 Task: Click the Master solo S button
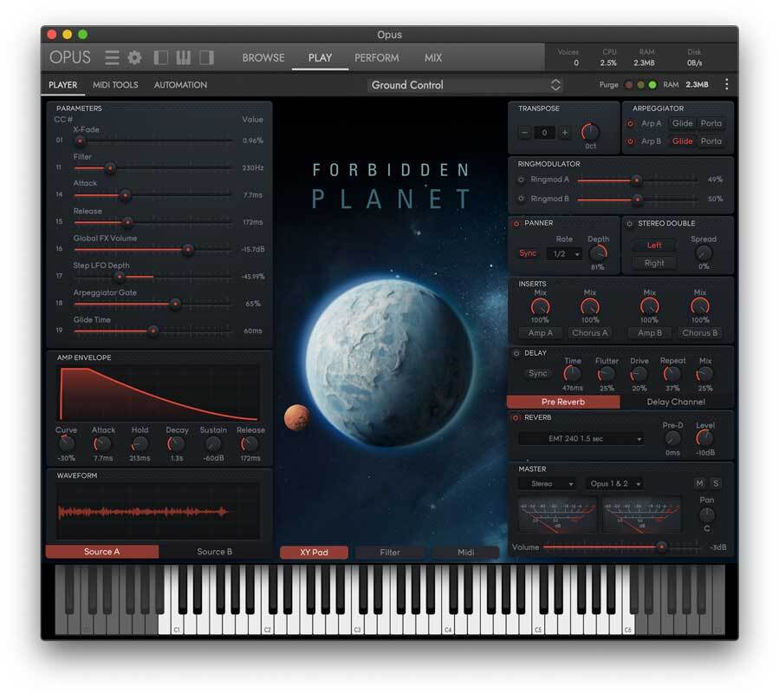pos(716,483)
